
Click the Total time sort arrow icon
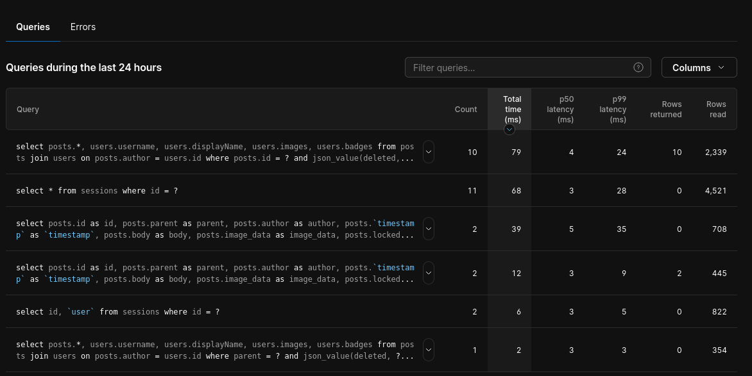[x=509, y=129]
